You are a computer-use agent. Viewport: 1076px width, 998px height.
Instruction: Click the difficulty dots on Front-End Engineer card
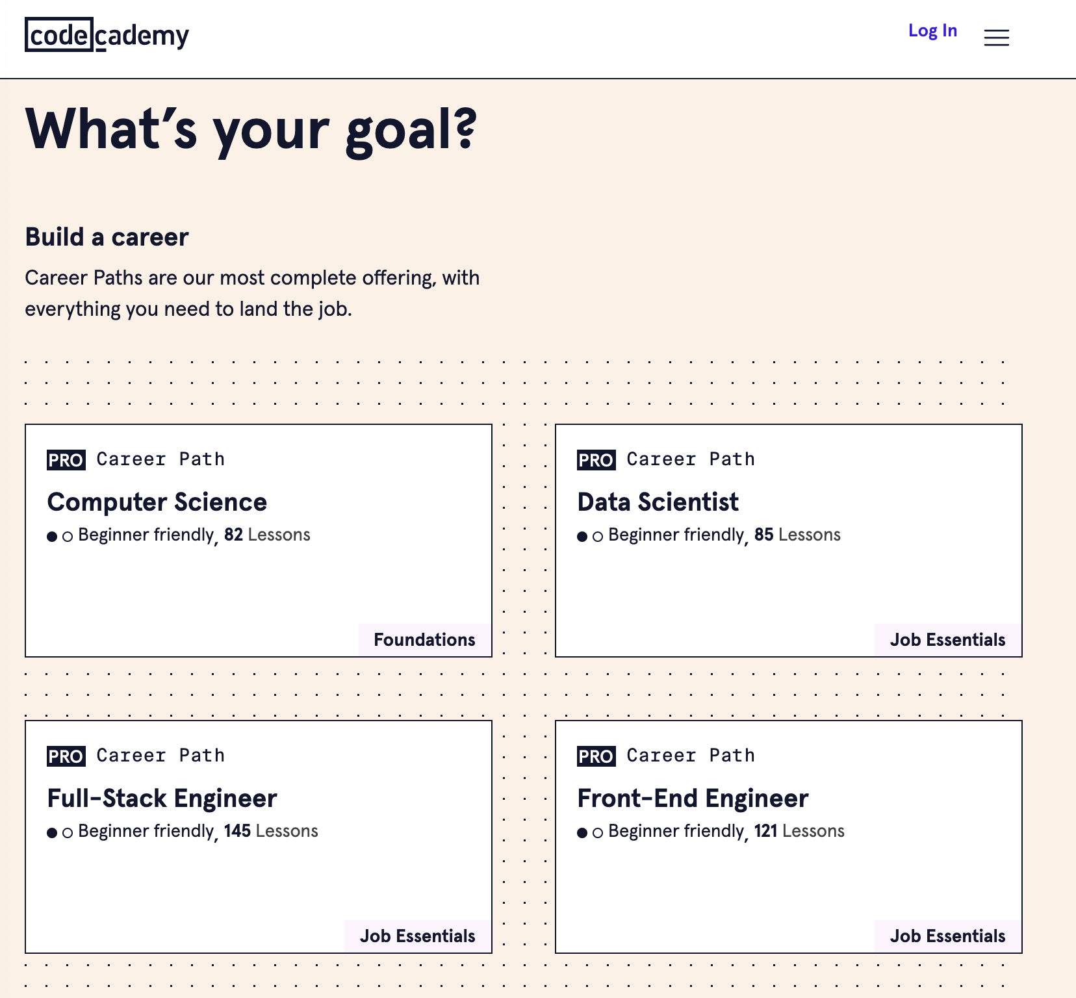[589, 832]
